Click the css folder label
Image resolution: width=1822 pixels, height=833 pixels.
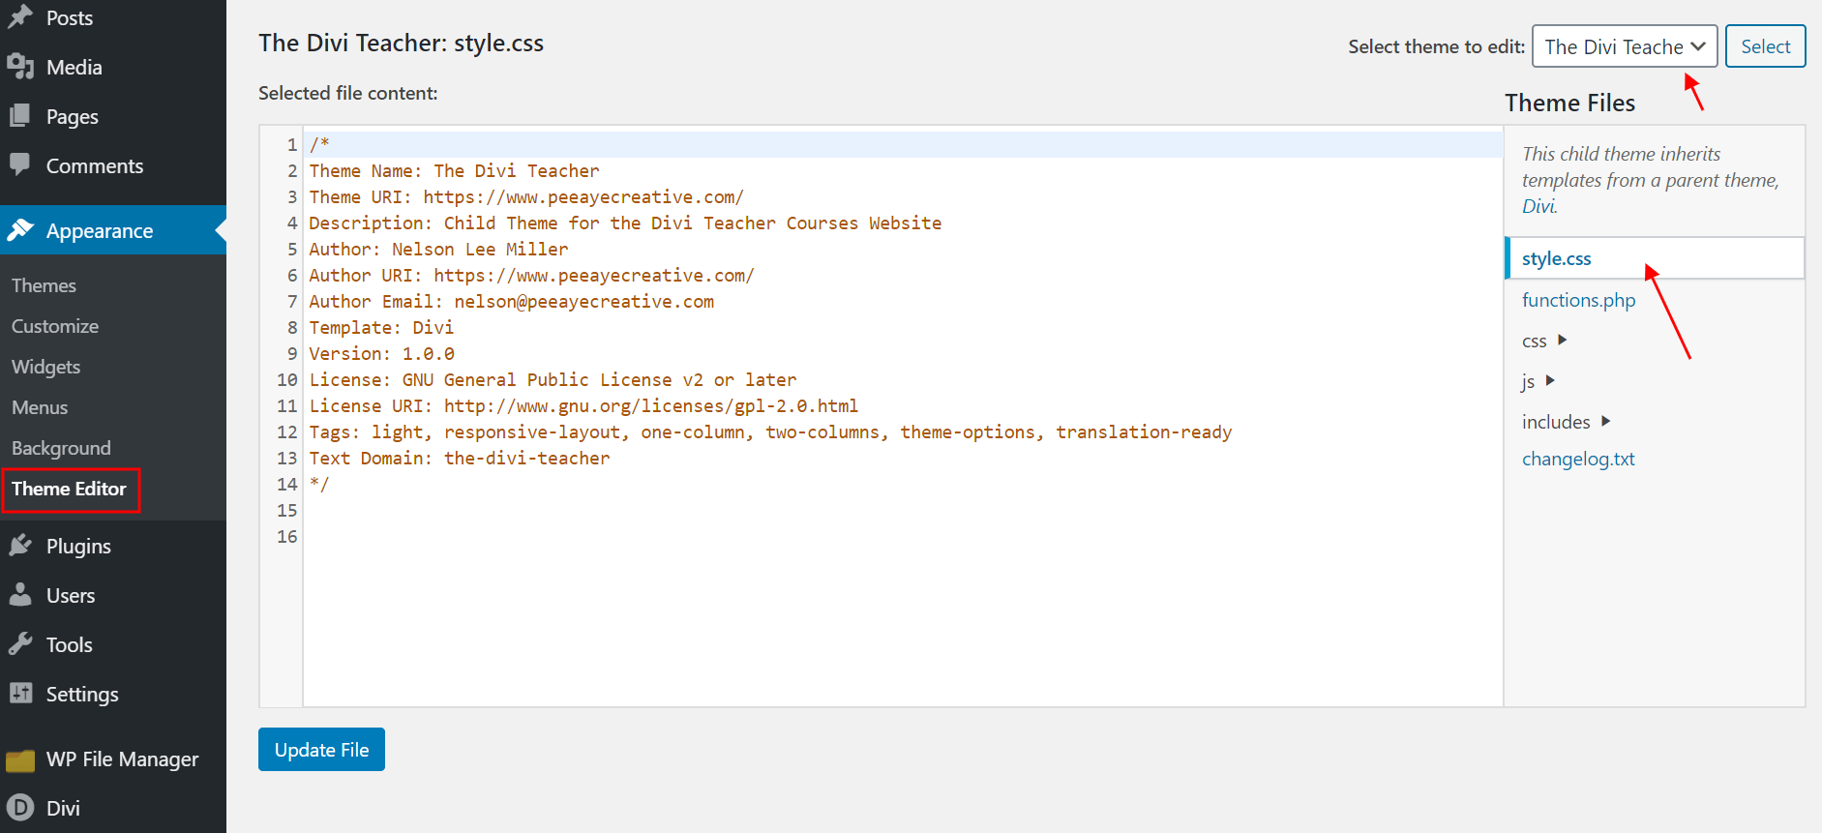click(1534, 341)
